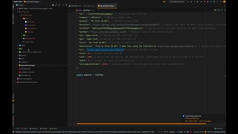The image size is (238, 134).
Task: Click the user account icon in top toolbar
Action: pyautogui.click(x=164, y=1)
